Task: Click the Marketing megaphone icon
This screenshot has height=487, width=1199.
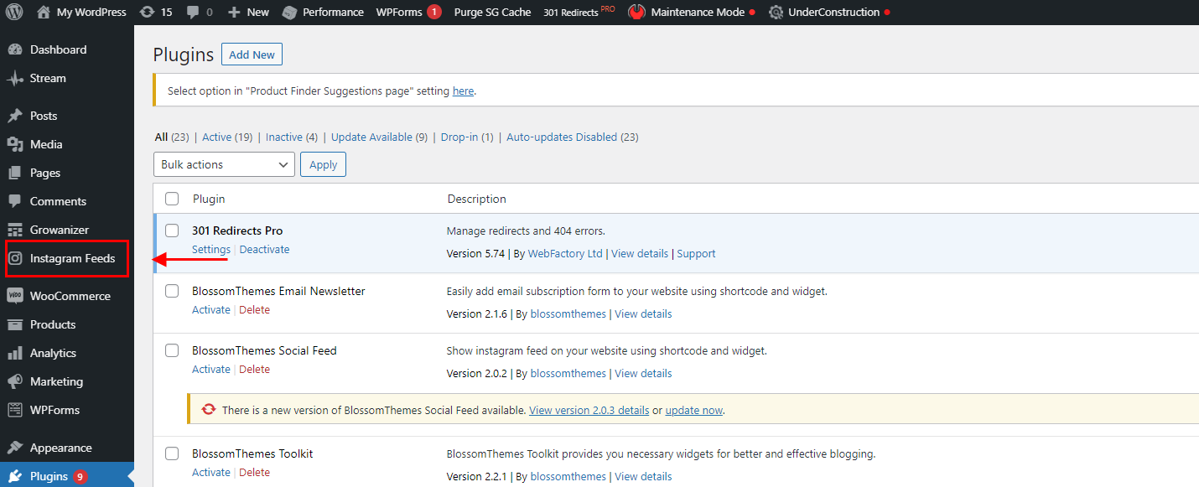Action: pos(15,381)
